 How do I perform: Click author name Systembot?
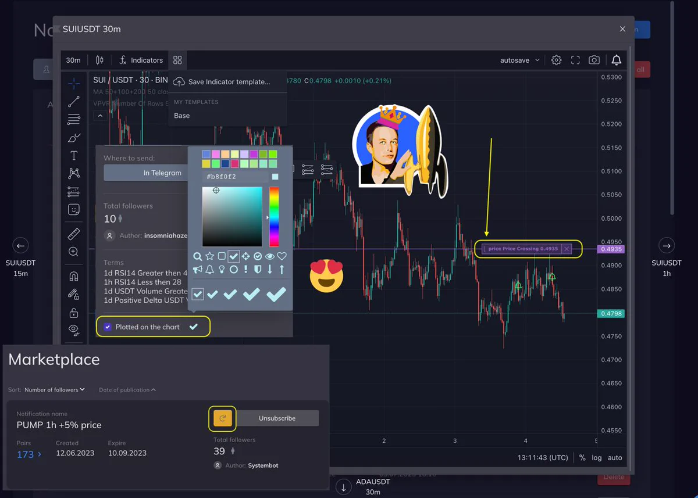(x=263, y=465)
